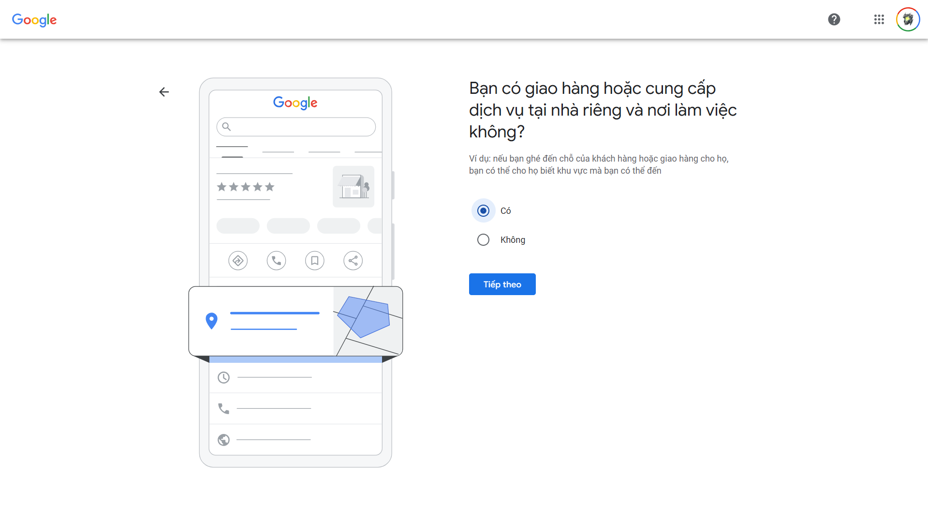
Task: Click the illustrated search bar in phone
Action: (x=296, y=127)
